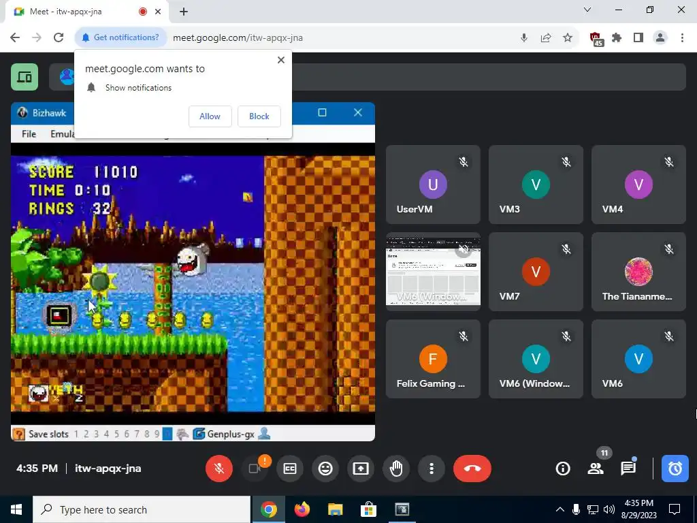
Task: Select the VM4 participant tile
Action: click(638, 185)
